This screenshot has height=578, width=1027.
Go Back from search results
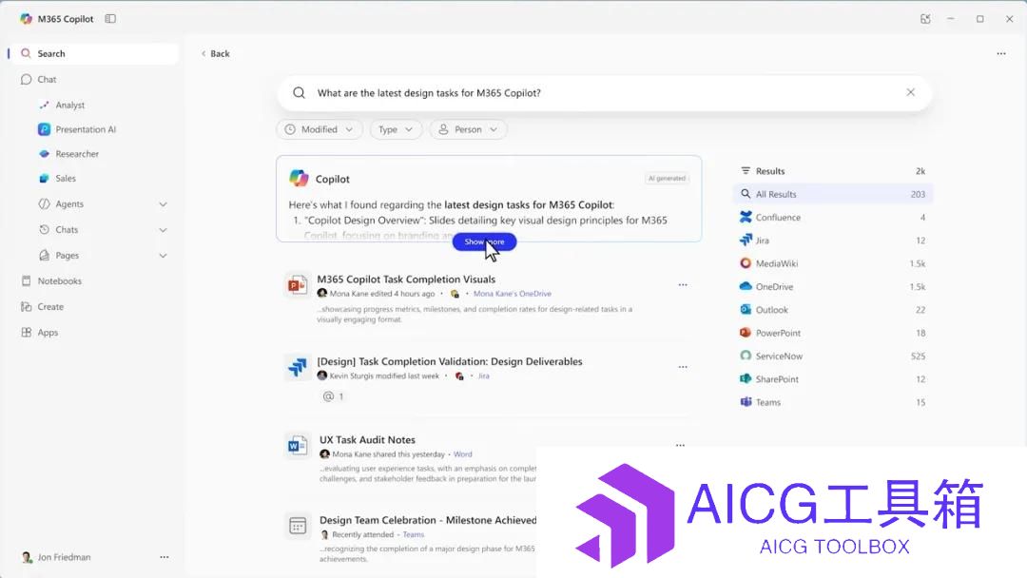pyautogui.click(x=216, y=53)
